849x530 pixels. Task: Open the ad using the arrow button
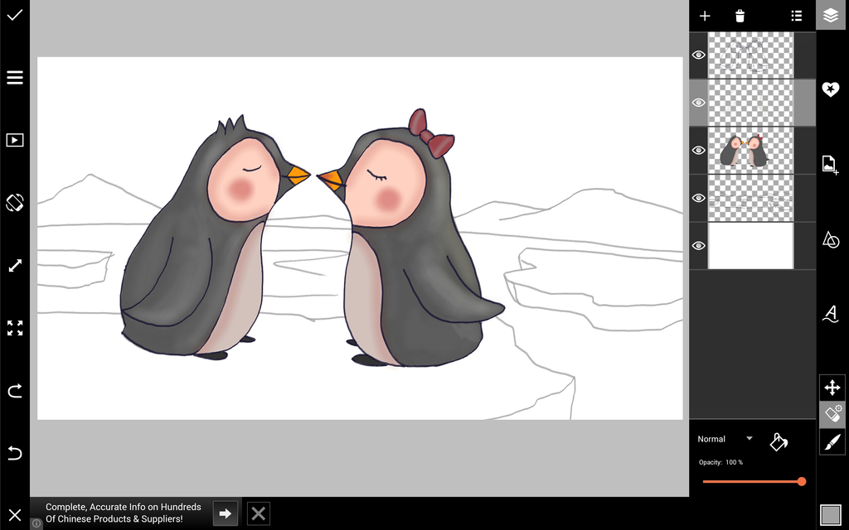tap(226, 513)
